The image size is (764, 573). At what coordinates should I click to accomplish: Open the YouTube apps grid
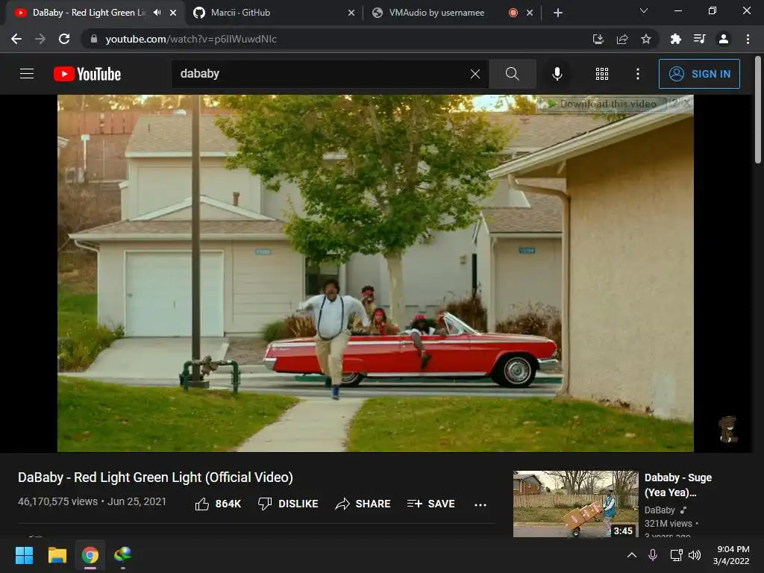602,74
